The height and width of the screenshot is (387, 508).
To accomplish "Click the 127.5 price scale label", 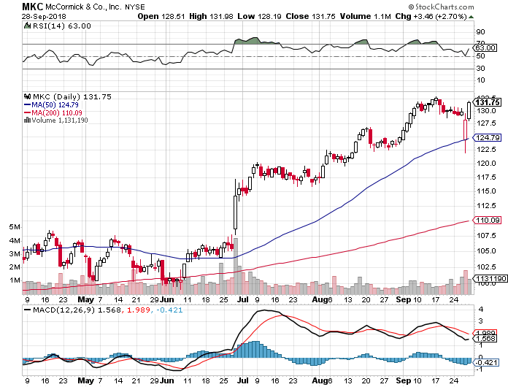I will [486, 123].
